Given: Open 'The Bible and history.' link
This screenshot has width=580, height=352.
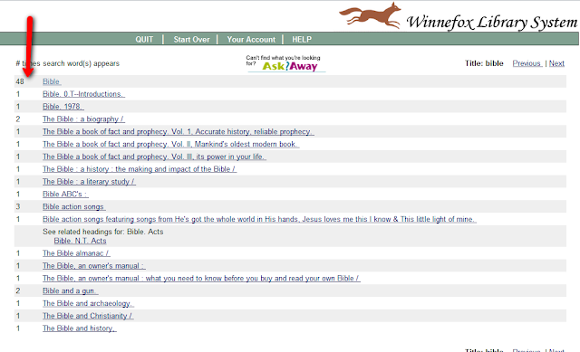Looking at the screenshot, I should (x=79, y=328).
